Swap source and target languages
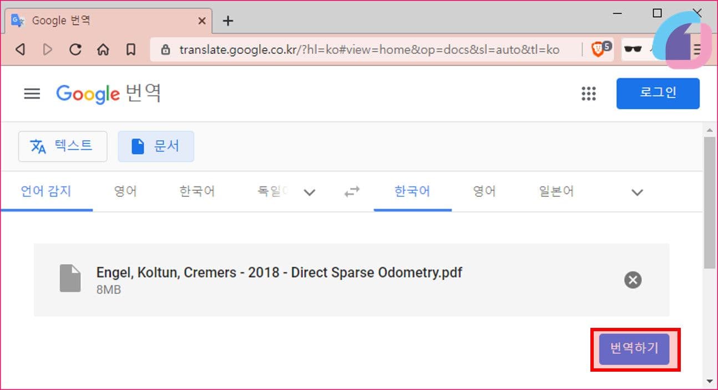 coord(352,192)
